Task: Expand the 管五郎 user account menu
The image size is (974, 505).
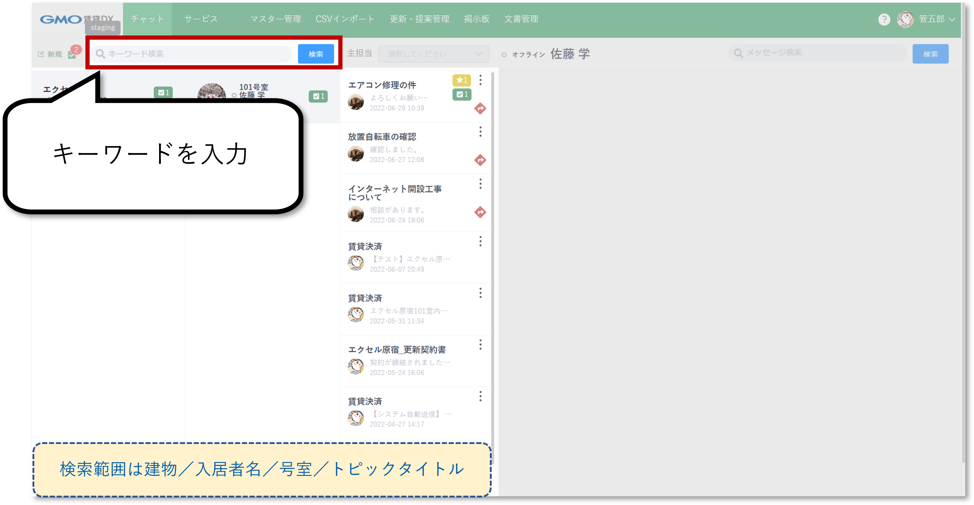Action: coord(931,19)
